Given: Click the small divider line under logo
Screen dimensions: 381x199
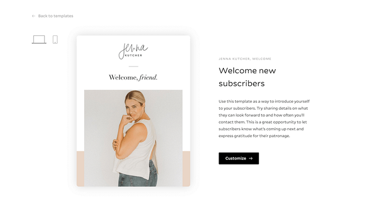Looking at the screenshot, I should (x=133, y=66).
